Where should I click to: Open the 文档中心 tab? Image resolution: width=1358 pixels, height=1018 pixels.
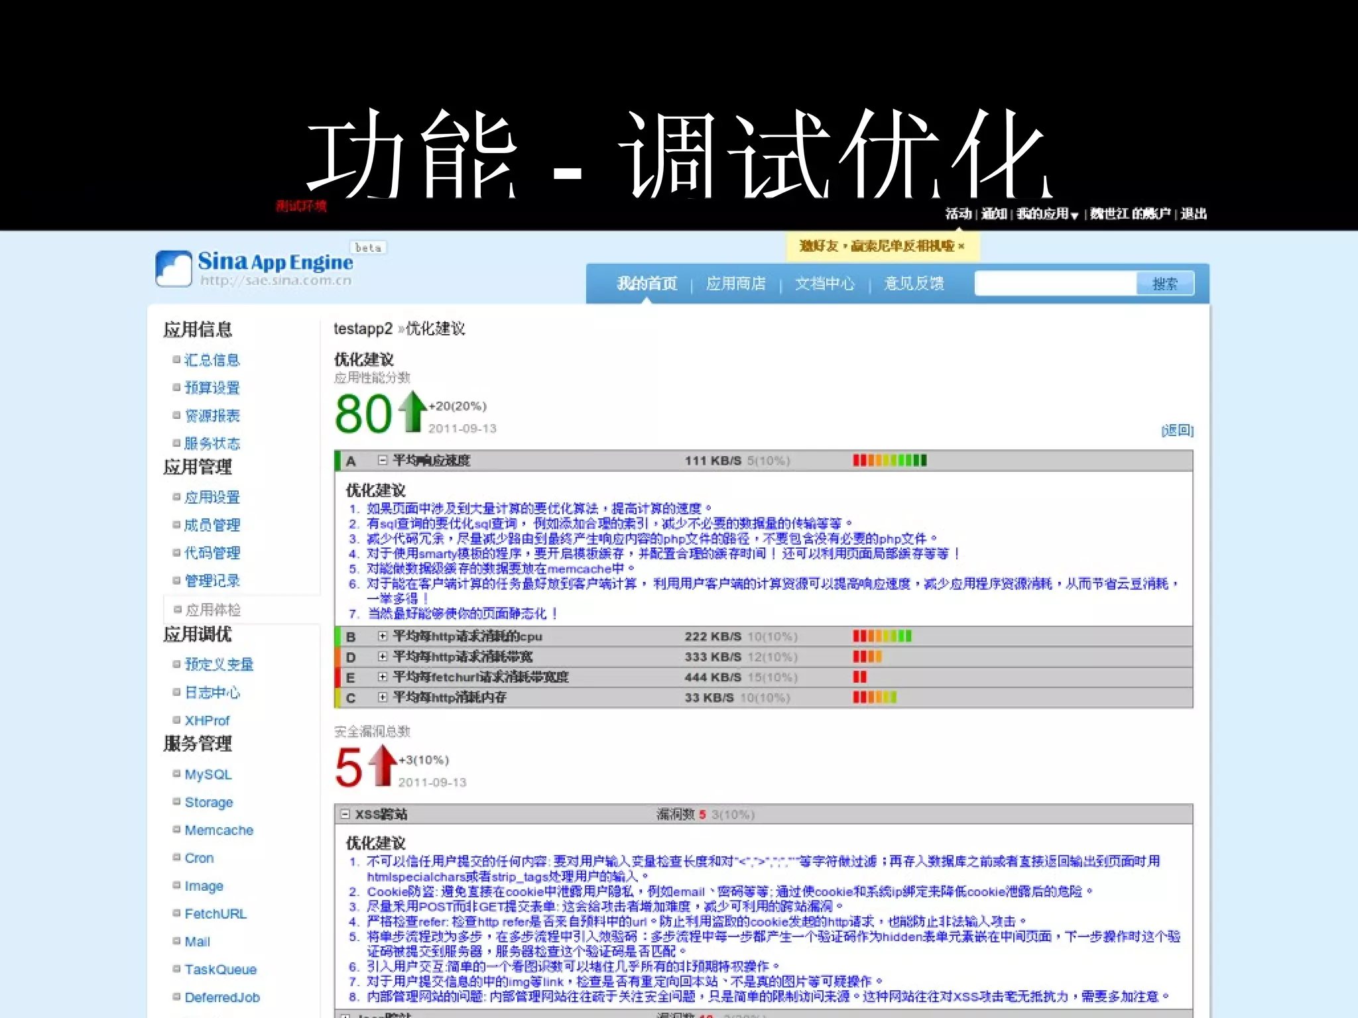(824, 284)
